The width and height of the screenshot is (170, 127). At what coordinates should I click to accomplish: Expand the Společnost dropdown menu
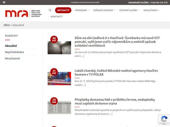151,10
